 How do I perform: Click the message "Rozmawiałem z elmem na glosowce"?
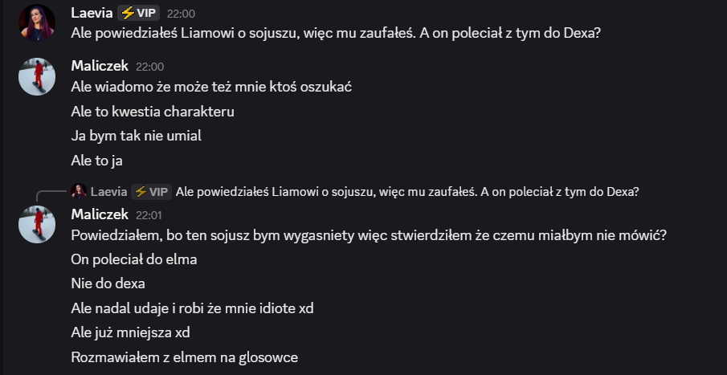[x=185, y=357]
